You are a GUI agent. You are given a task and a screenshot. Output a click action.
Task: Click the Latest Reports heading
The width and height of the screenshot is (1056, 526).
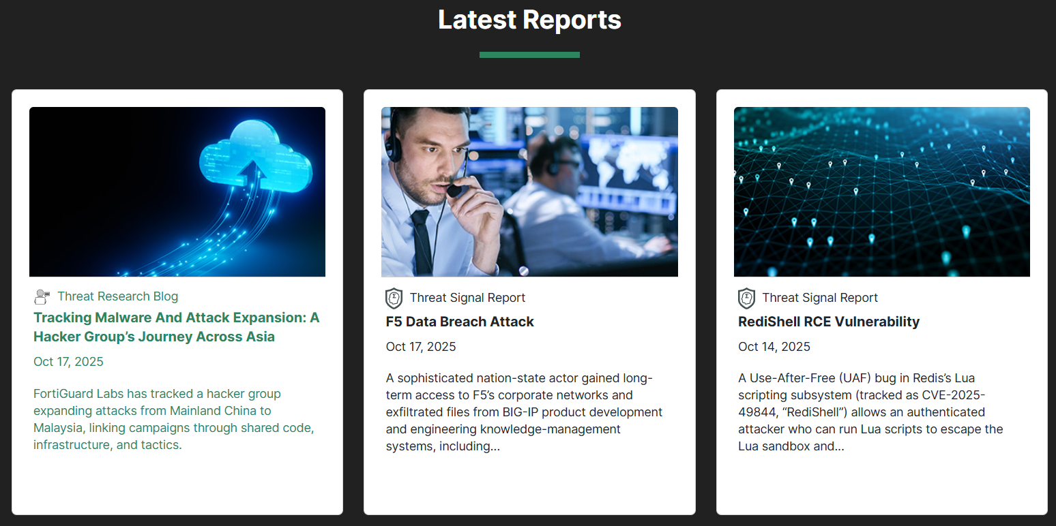529,20
